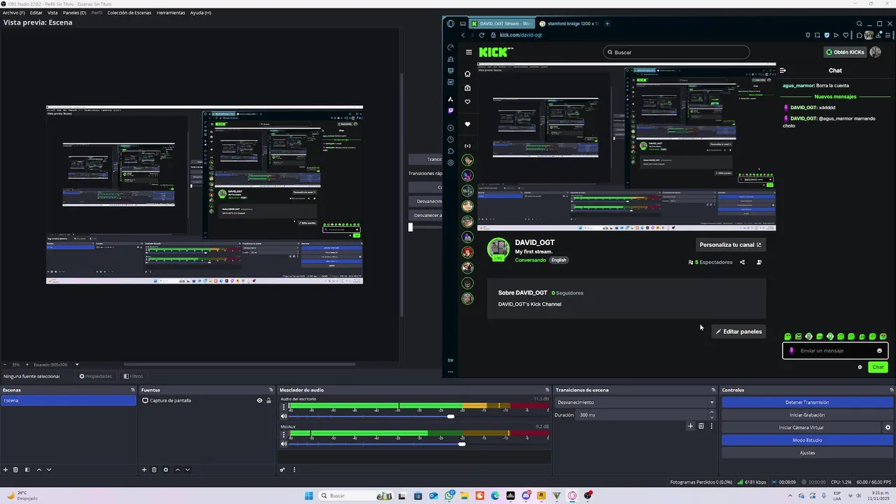Open the Editar menu
Viewport: 896px width, 504px height.
coord(36,13)
